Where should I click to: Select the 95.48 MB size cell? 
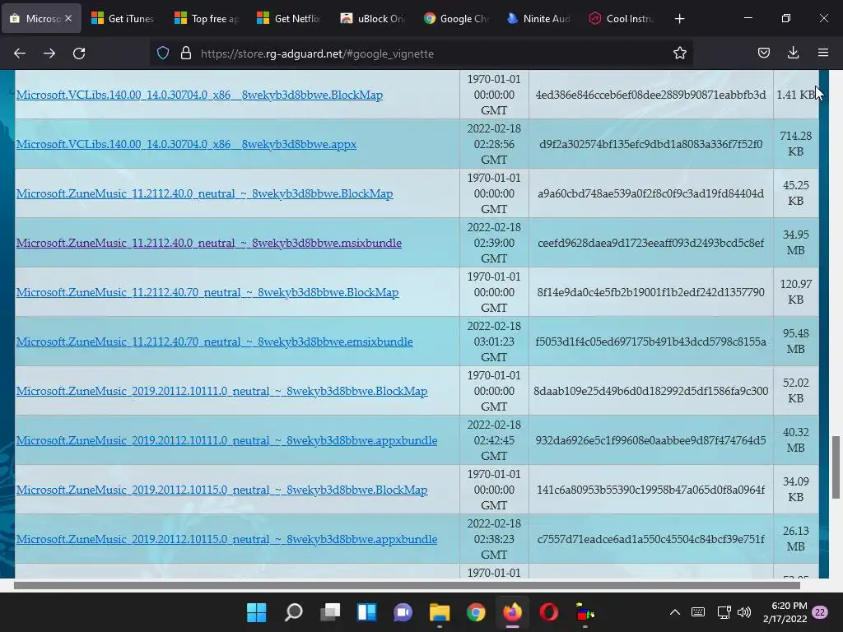796,342
